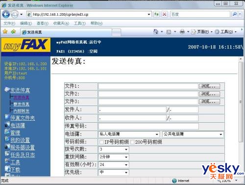Image resolution: width=245 pixels, height=185 pixels.
Task: Open the 重拨间隔 dropdown showing 2分钟
Action: click(x=114, y=157)
